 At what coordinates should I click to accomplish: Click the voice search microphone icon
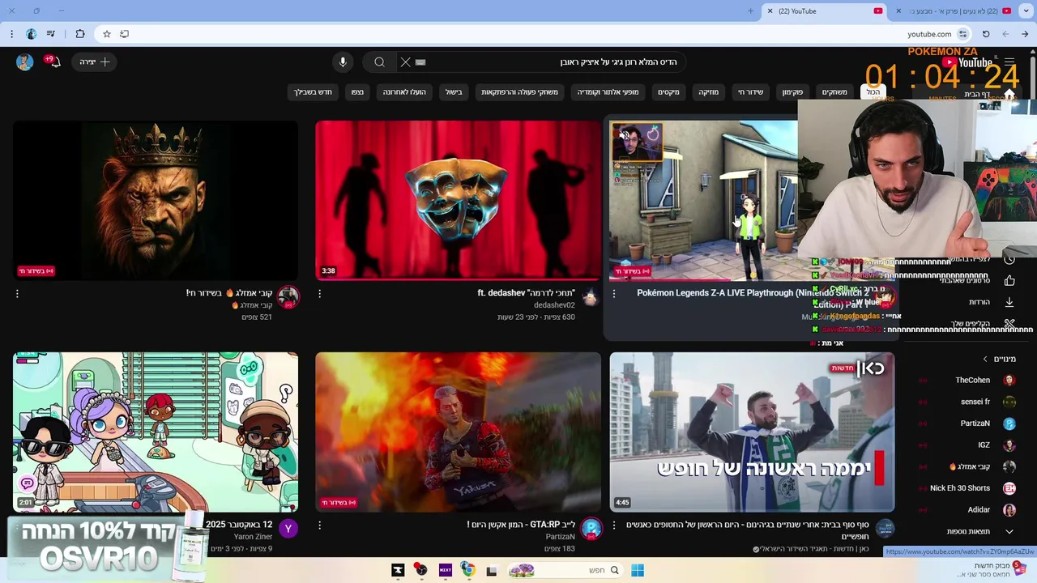tap(343, 62)
